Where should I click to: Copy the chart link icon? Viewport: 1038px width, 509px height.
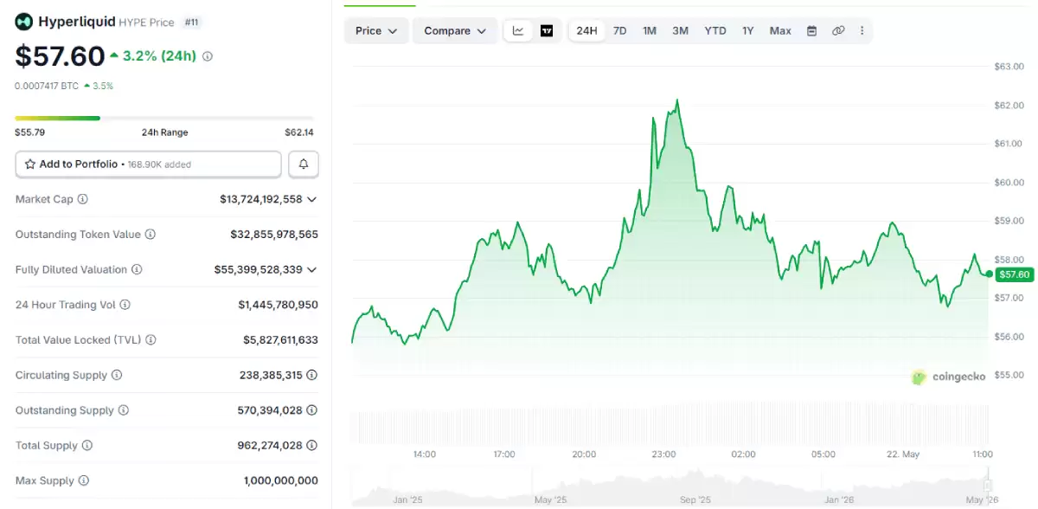838,31
